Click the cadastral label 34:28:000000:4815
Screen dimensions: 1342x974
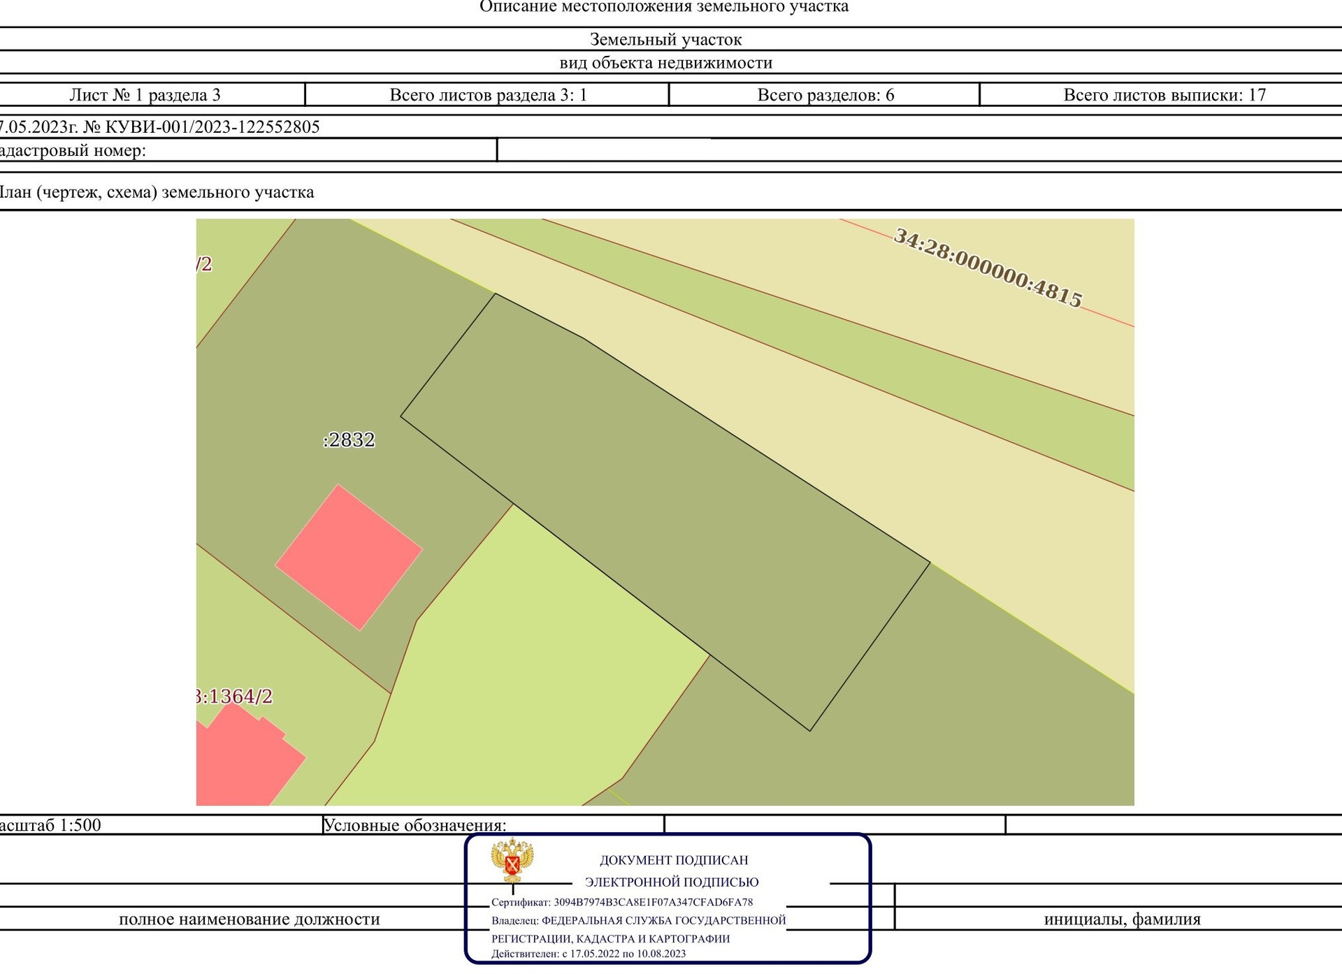tap(988, 268)
